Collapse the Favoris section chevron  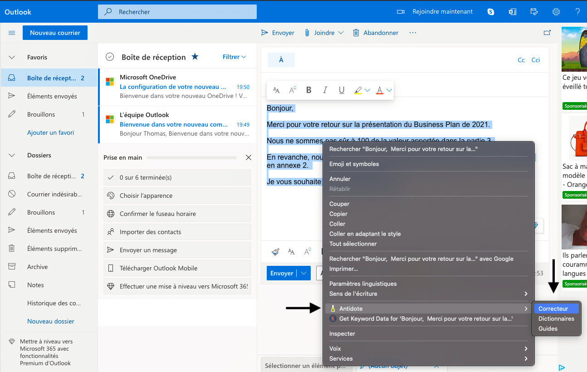tap(12, 57)
